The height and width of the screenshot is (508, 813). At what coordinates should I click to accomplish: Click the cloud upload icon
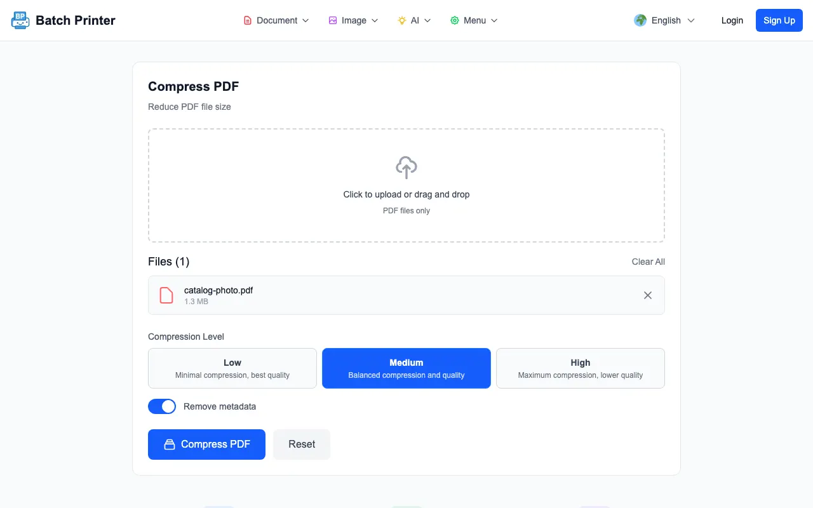coord(406,168)
